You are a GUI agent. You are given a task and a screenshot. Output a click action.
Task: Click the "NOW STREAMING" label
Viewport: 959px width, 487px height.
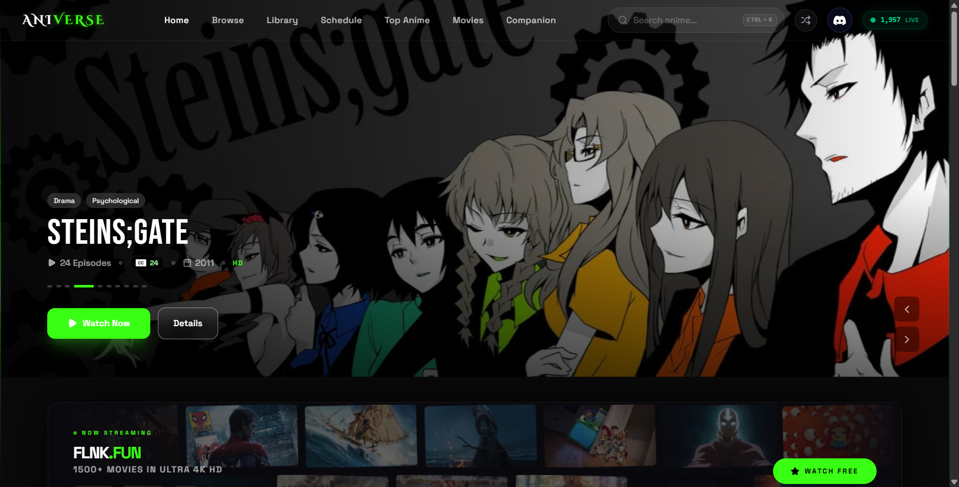117,433
